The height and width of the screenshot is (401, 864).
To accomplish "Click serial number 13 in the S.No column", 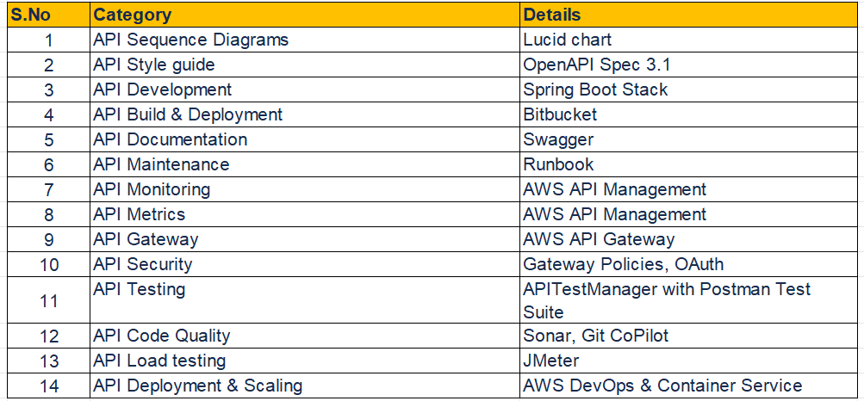I will [48, 361].
